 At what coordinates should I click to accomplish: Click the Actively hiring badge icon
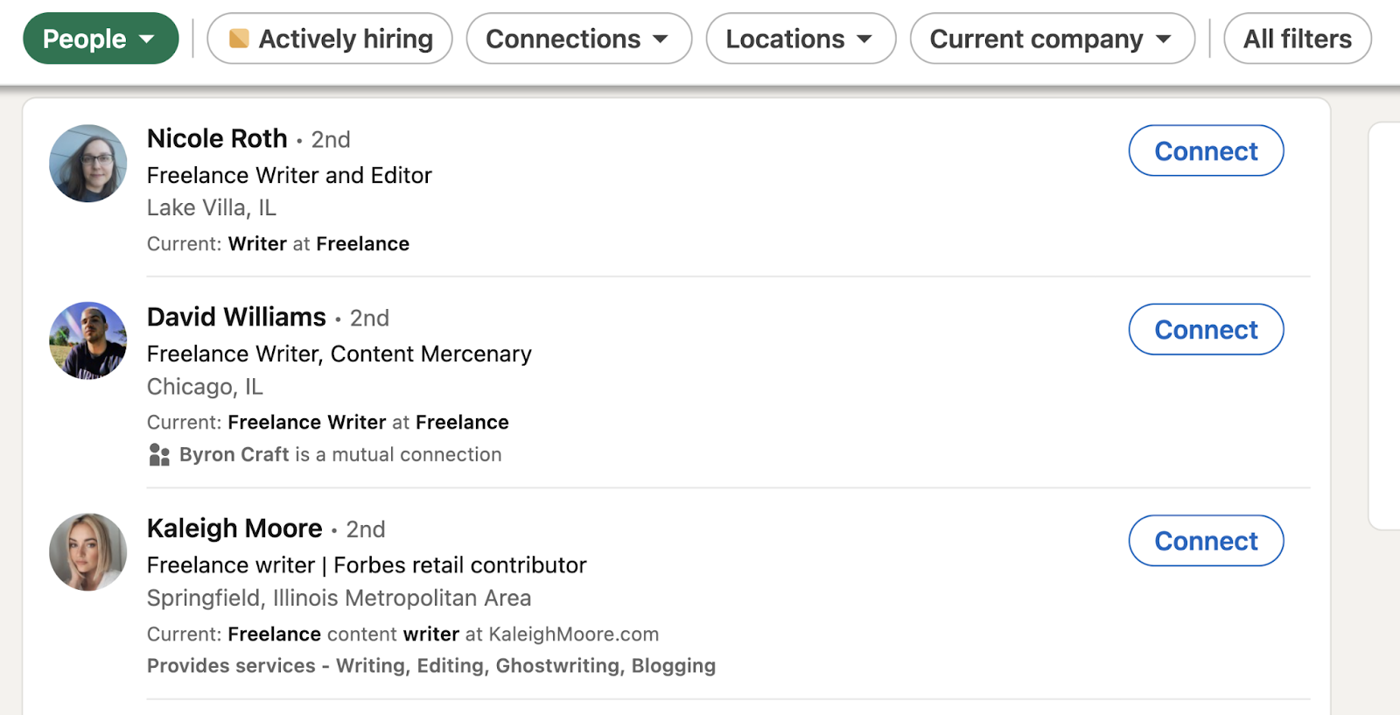[238, 38]
